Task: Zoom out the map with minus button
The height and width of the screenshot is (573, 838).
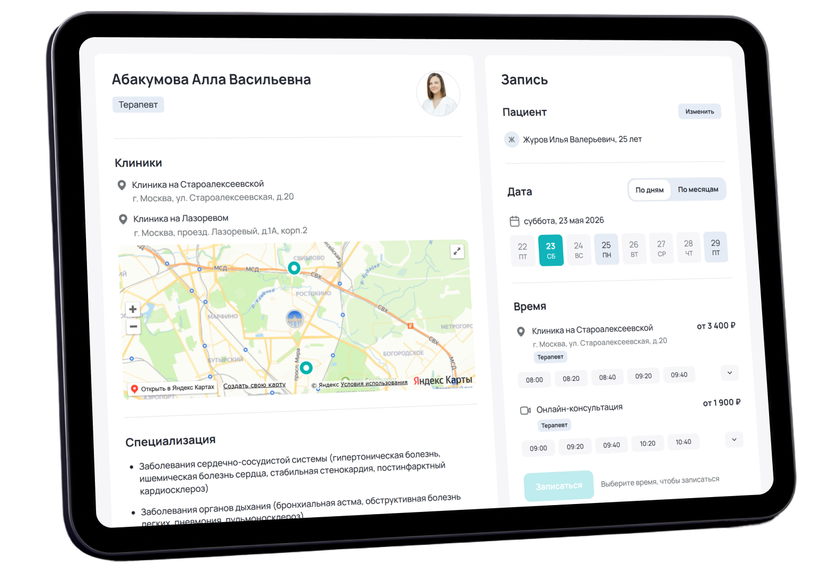Action: 134,326
